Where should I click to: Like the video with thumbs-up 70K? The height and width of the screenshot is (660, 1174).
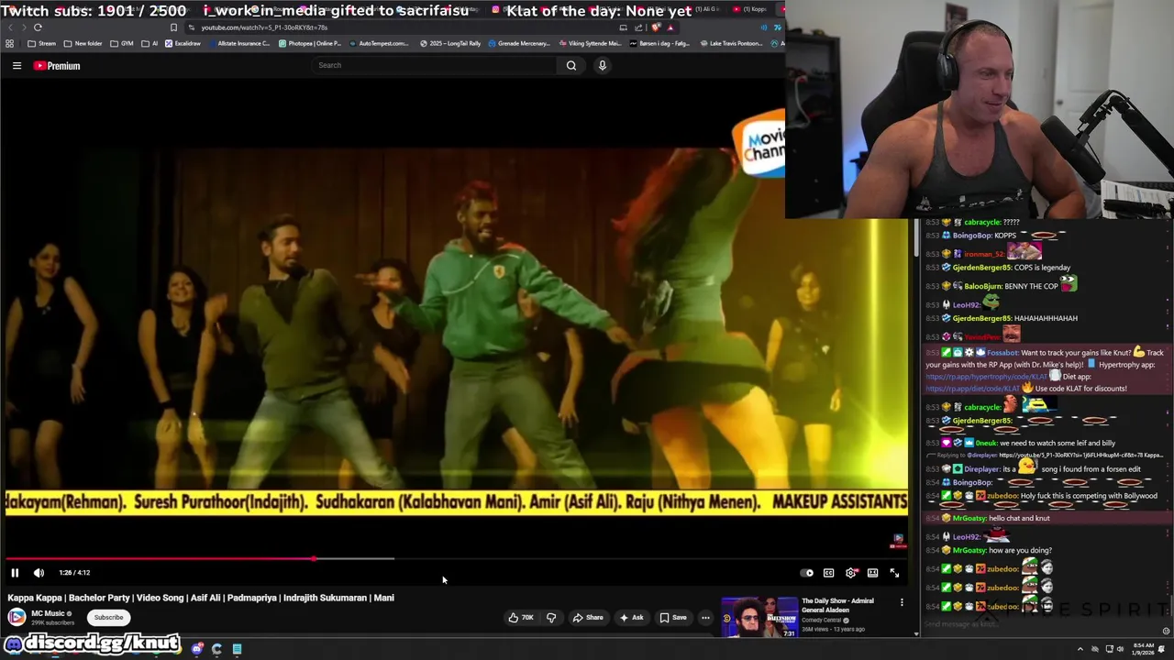521,618
